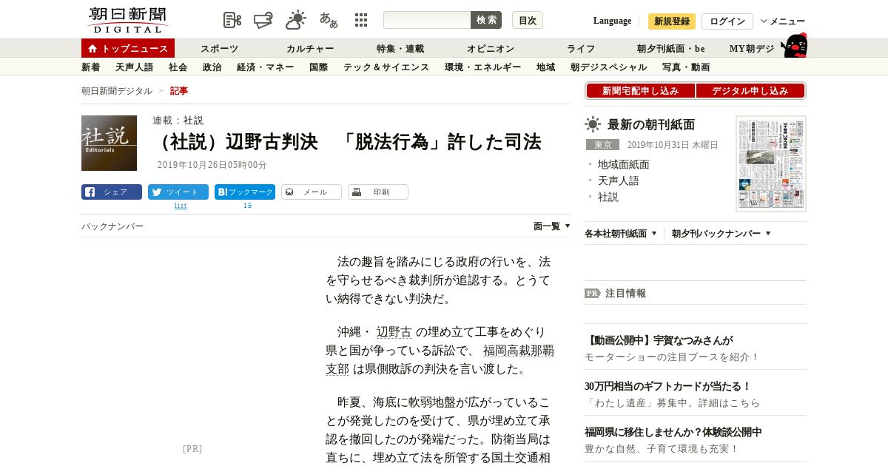Print article with 印刷 button
This screenshot has height=466, width=888.
378,192
